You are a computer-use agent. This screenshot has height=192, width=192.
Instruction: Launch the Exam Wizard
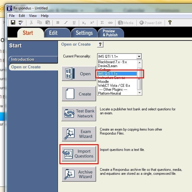click(x=79, y=134)
